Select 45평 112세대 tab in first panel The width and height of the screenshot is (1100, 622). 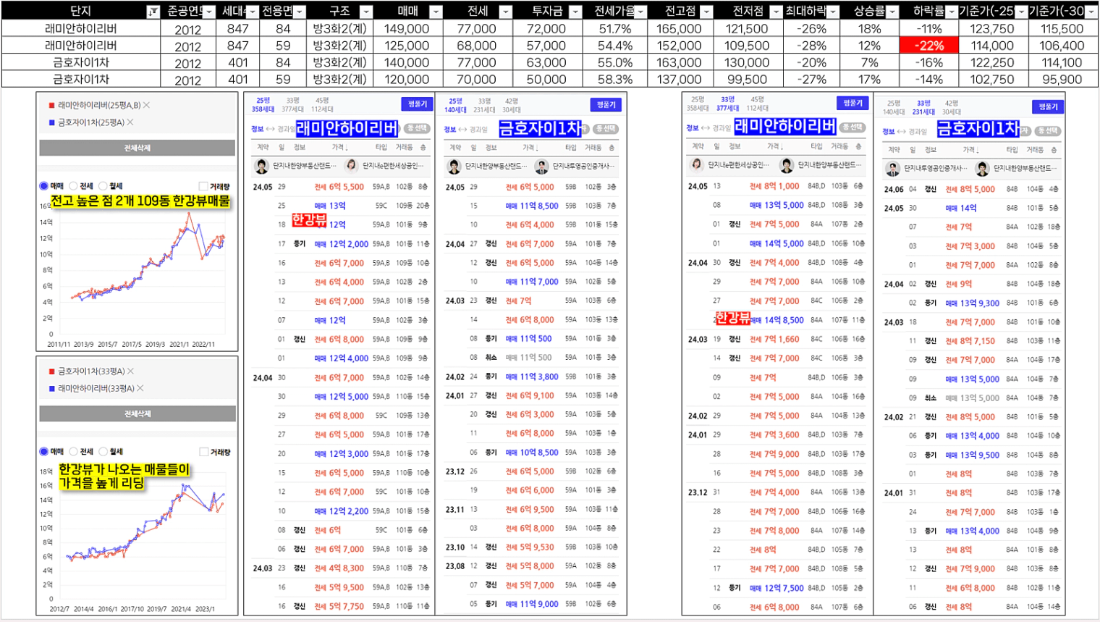[x=322, y=105]
